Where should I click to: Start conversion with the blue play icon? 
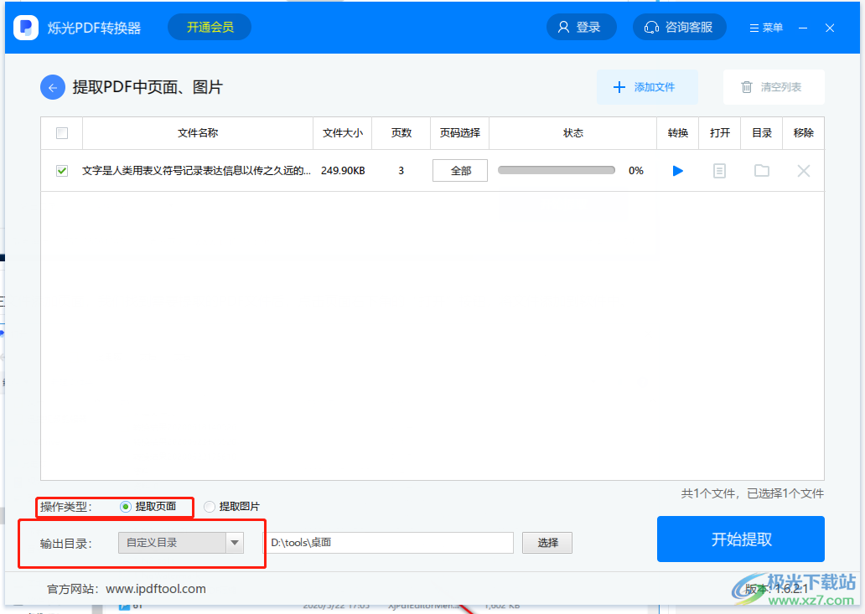[x=678, y=171]
